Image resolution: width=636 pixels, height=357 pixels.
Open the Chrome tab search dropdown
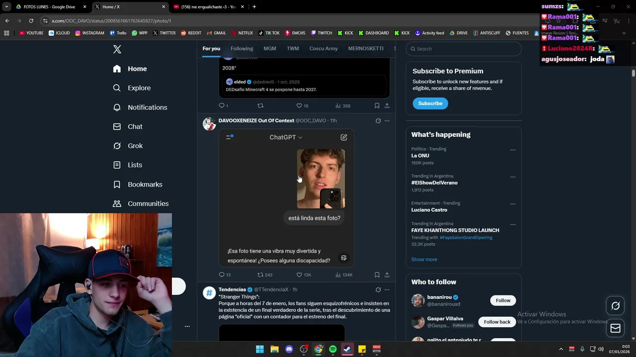click(6, 7)
